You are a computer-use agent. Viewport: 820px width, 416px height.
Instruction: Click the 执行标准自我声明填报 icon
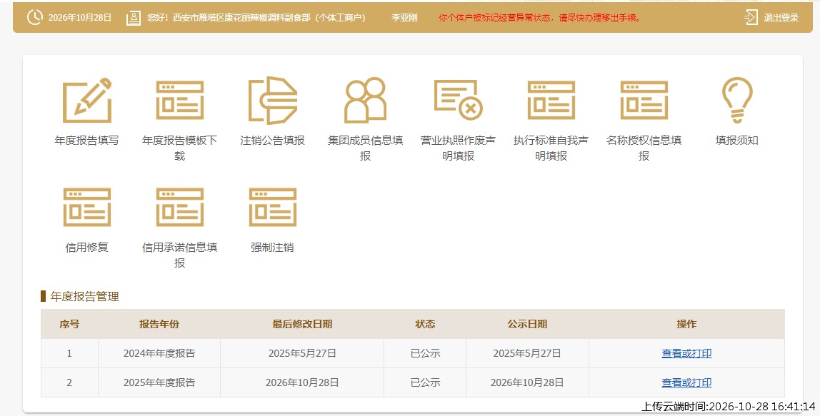pyautogui.click(x=551, y=101)
